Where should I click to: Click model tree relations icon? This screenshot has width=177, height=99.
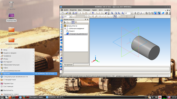tap(76, 22)
